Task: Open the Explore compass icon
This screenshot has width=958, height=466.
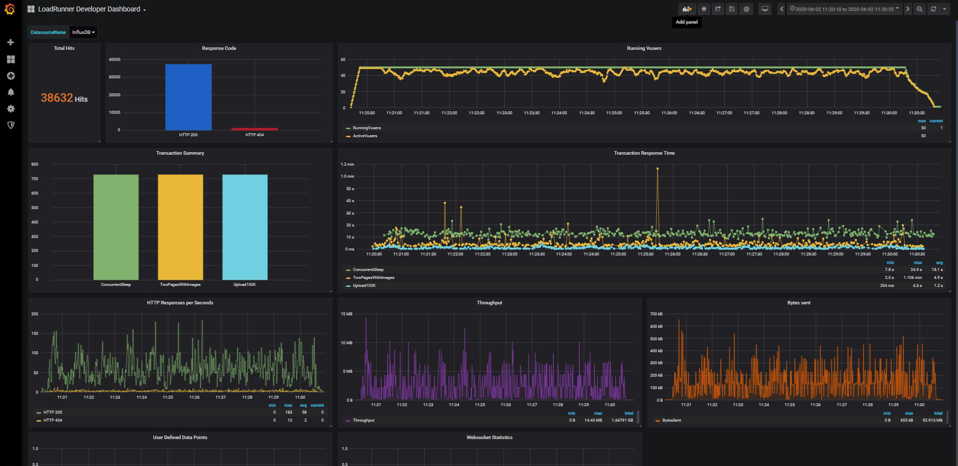Action: [10, 76]
